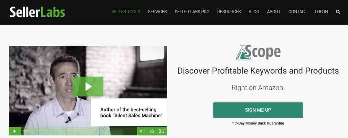Open the Resources menu

[229, 12]
